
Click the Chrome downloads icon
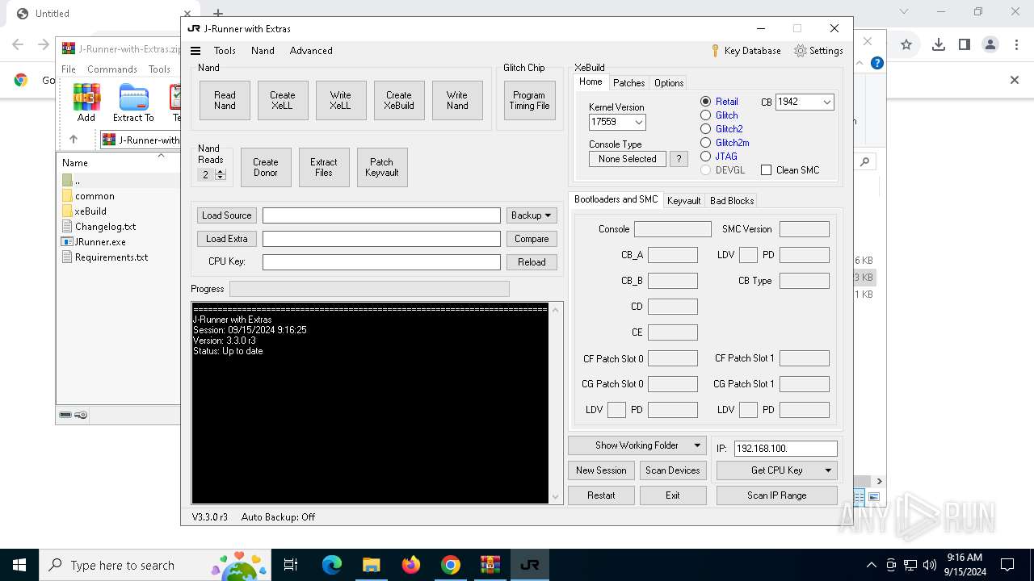[938, 45]
